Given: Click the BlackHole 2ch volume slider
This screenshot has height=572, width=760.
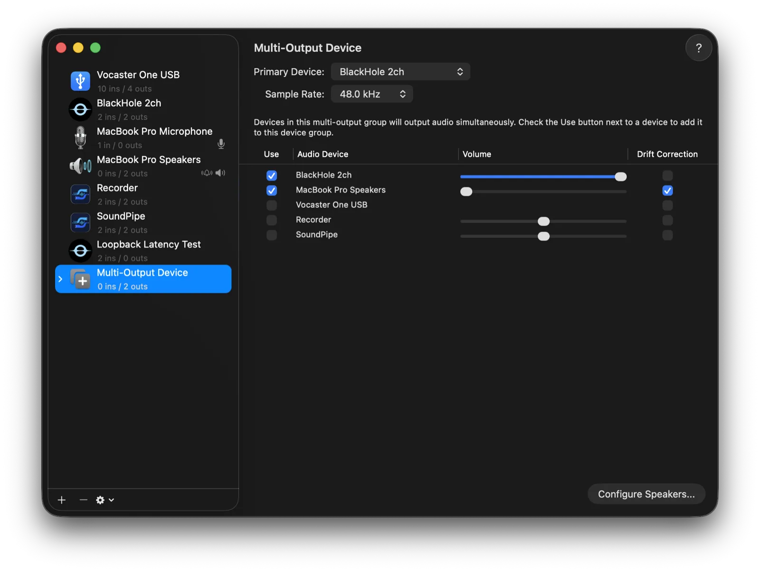Looking at the screenshot, I should click(543, 177).
